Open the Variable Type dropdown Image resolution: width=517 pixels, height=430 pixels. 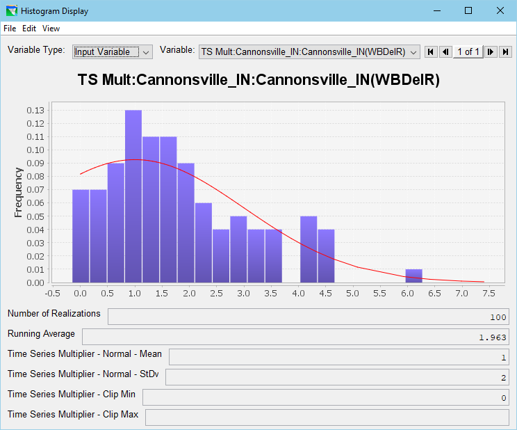(x=112, y=52)
